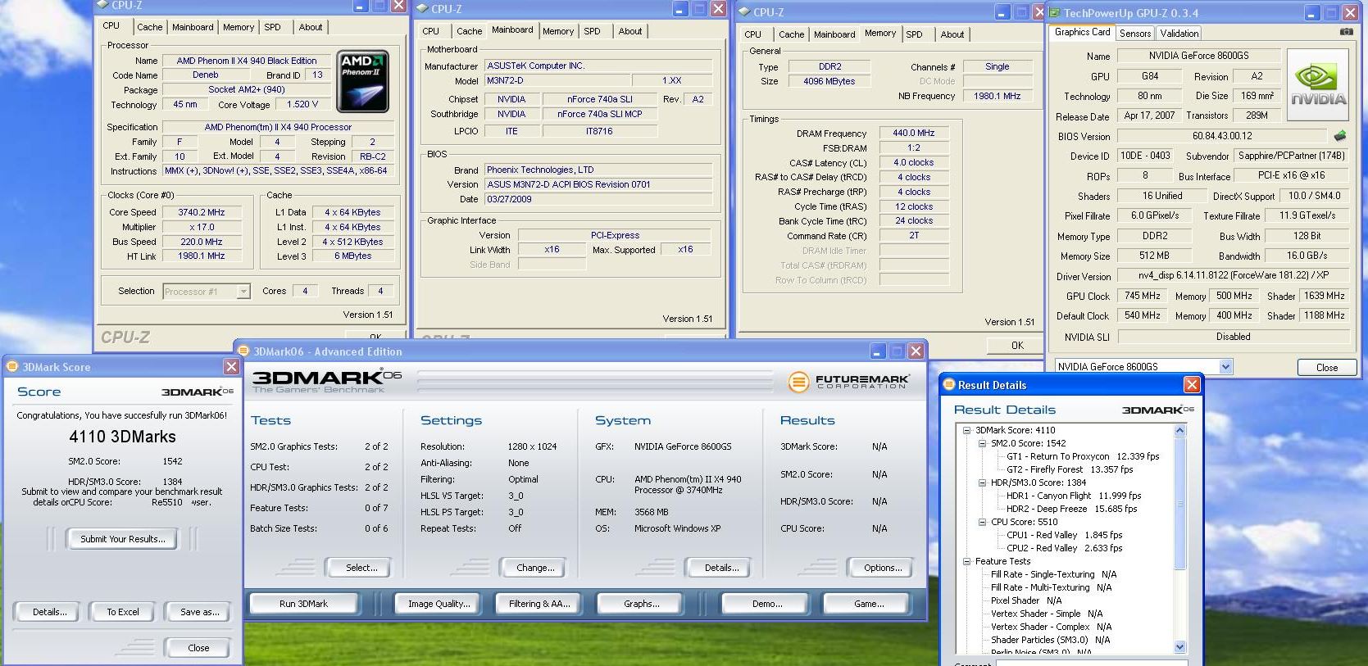
Task: Click AMD Phenom II logo in CPU-Z
Action: (x=362, y=82)
